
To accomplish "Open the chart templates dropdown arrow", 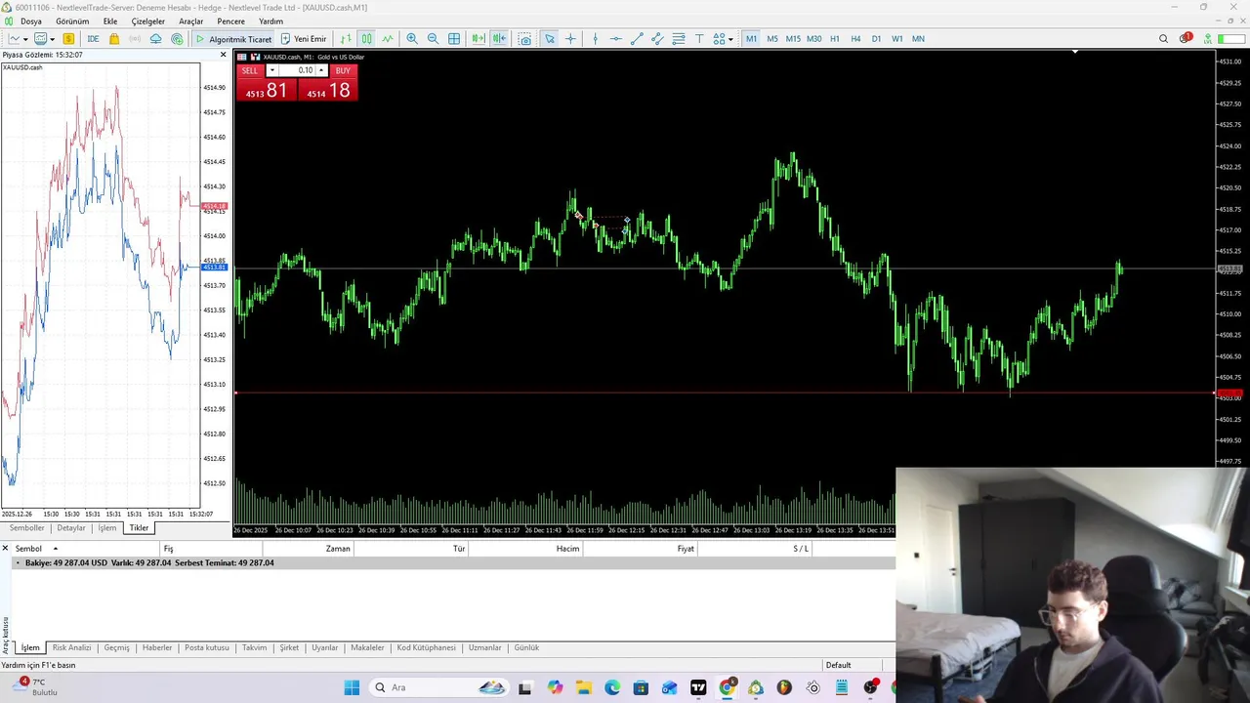I will point(52,39).
